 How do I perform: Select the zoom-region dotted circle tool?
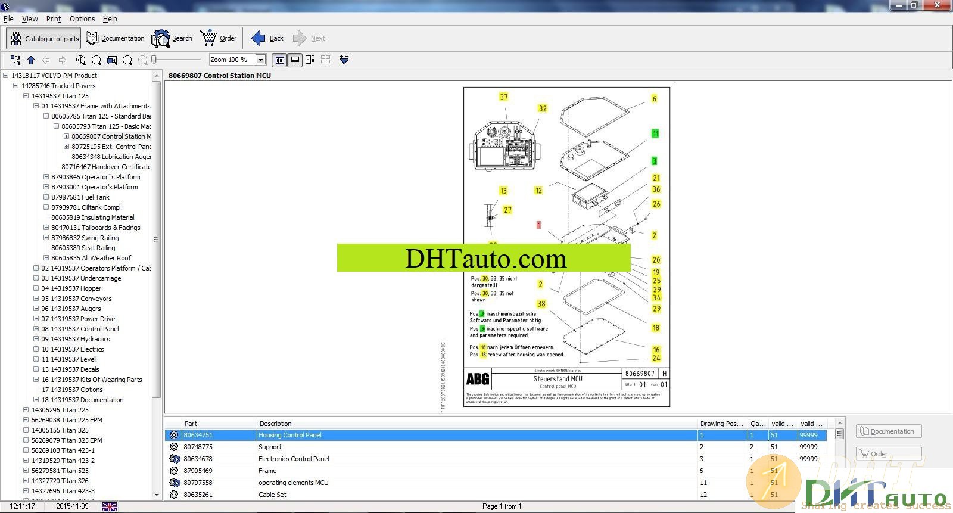click(x=96, y=60)
